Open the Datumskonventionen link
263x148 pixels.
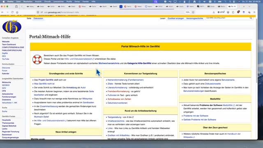point(118,103)
